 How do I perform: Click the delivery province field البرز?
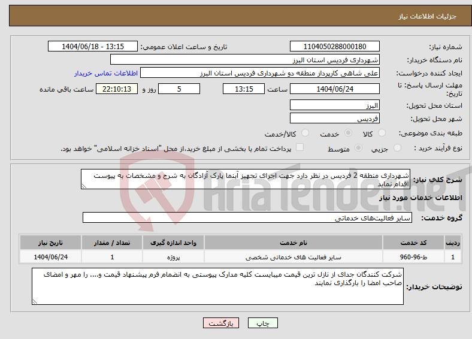pyautogui.click(x=334, y=105)
